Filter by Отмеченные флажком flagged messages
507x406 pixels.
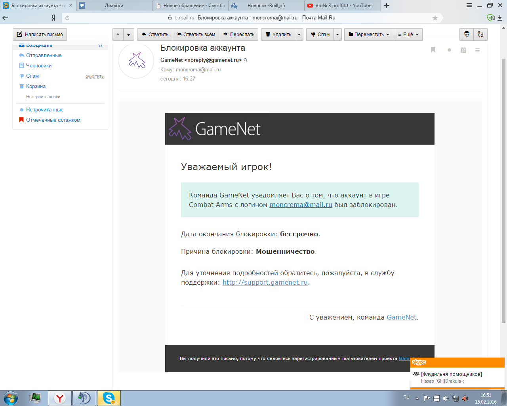pos(53,120)
